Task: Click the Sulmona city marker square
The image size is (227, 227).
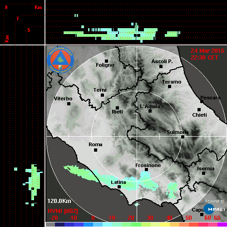Action: [x=183, y=137]
